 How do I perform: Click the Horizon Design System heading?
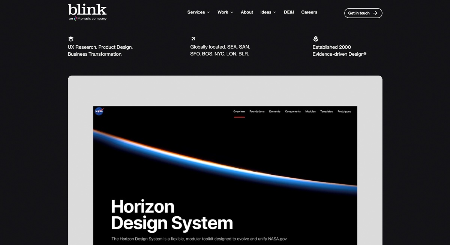coord(172,215)
